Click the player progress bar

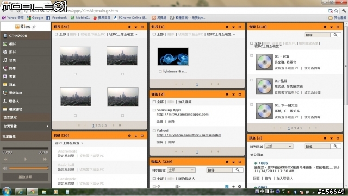(26, 148)
